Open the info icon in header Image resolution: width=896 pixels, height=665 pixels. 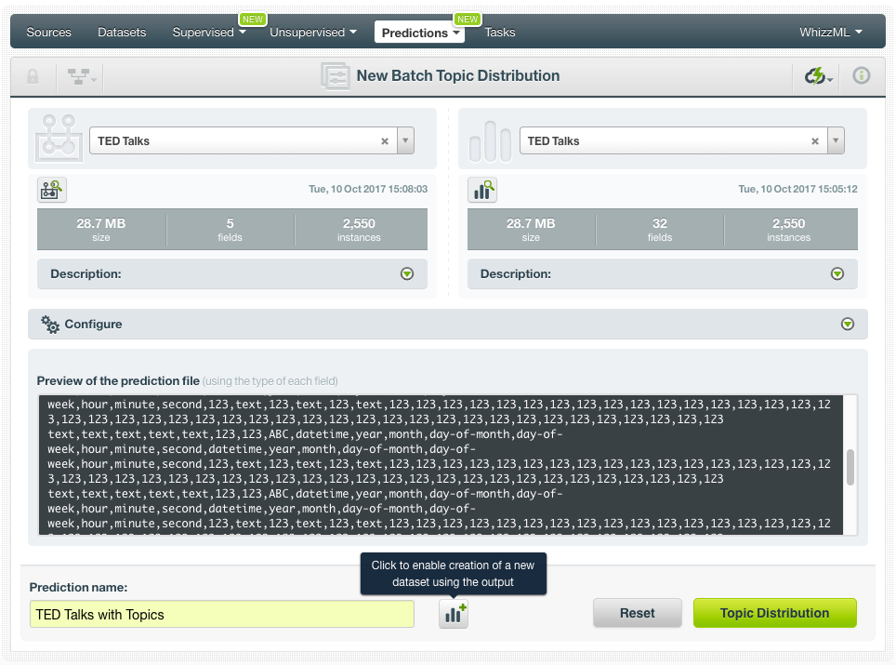click(x=862, y=76)
